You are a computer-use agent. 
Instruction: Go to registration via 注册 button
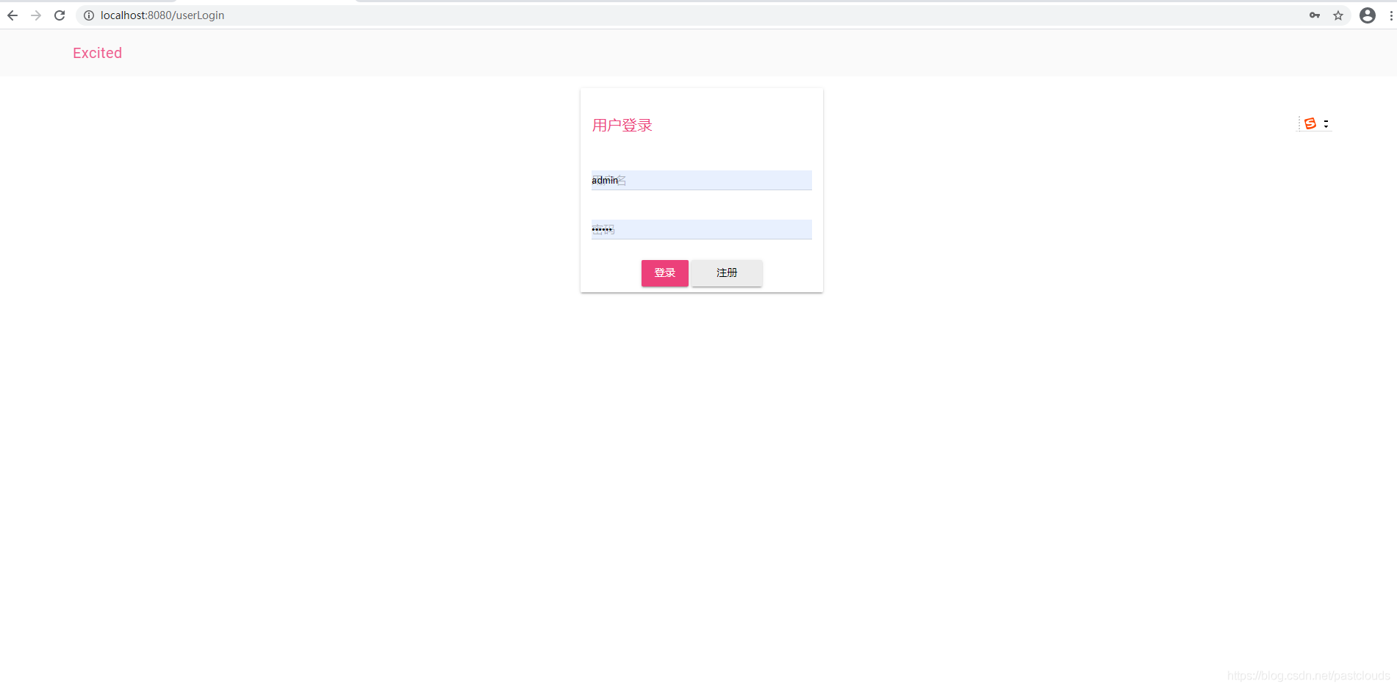[x=727, y=273]
